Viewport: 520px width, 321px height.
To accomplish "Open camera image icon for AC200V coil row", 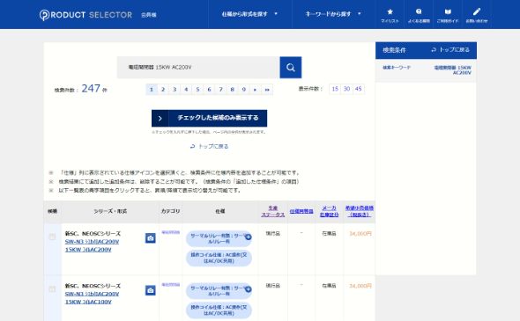I will [x=150, y=238].
